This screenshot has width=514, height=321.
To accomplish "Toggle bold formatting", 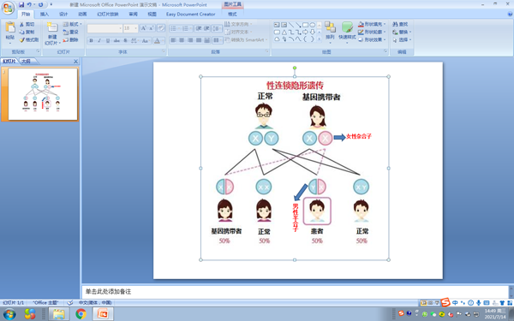I will coord(91,40).
